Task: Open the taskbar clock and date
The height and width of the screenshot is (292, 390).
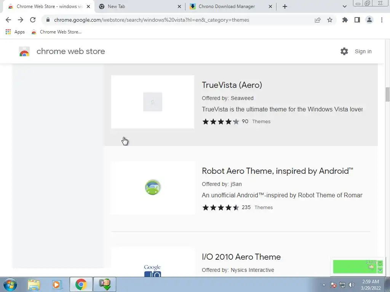Action: click(x=371, y=285)
